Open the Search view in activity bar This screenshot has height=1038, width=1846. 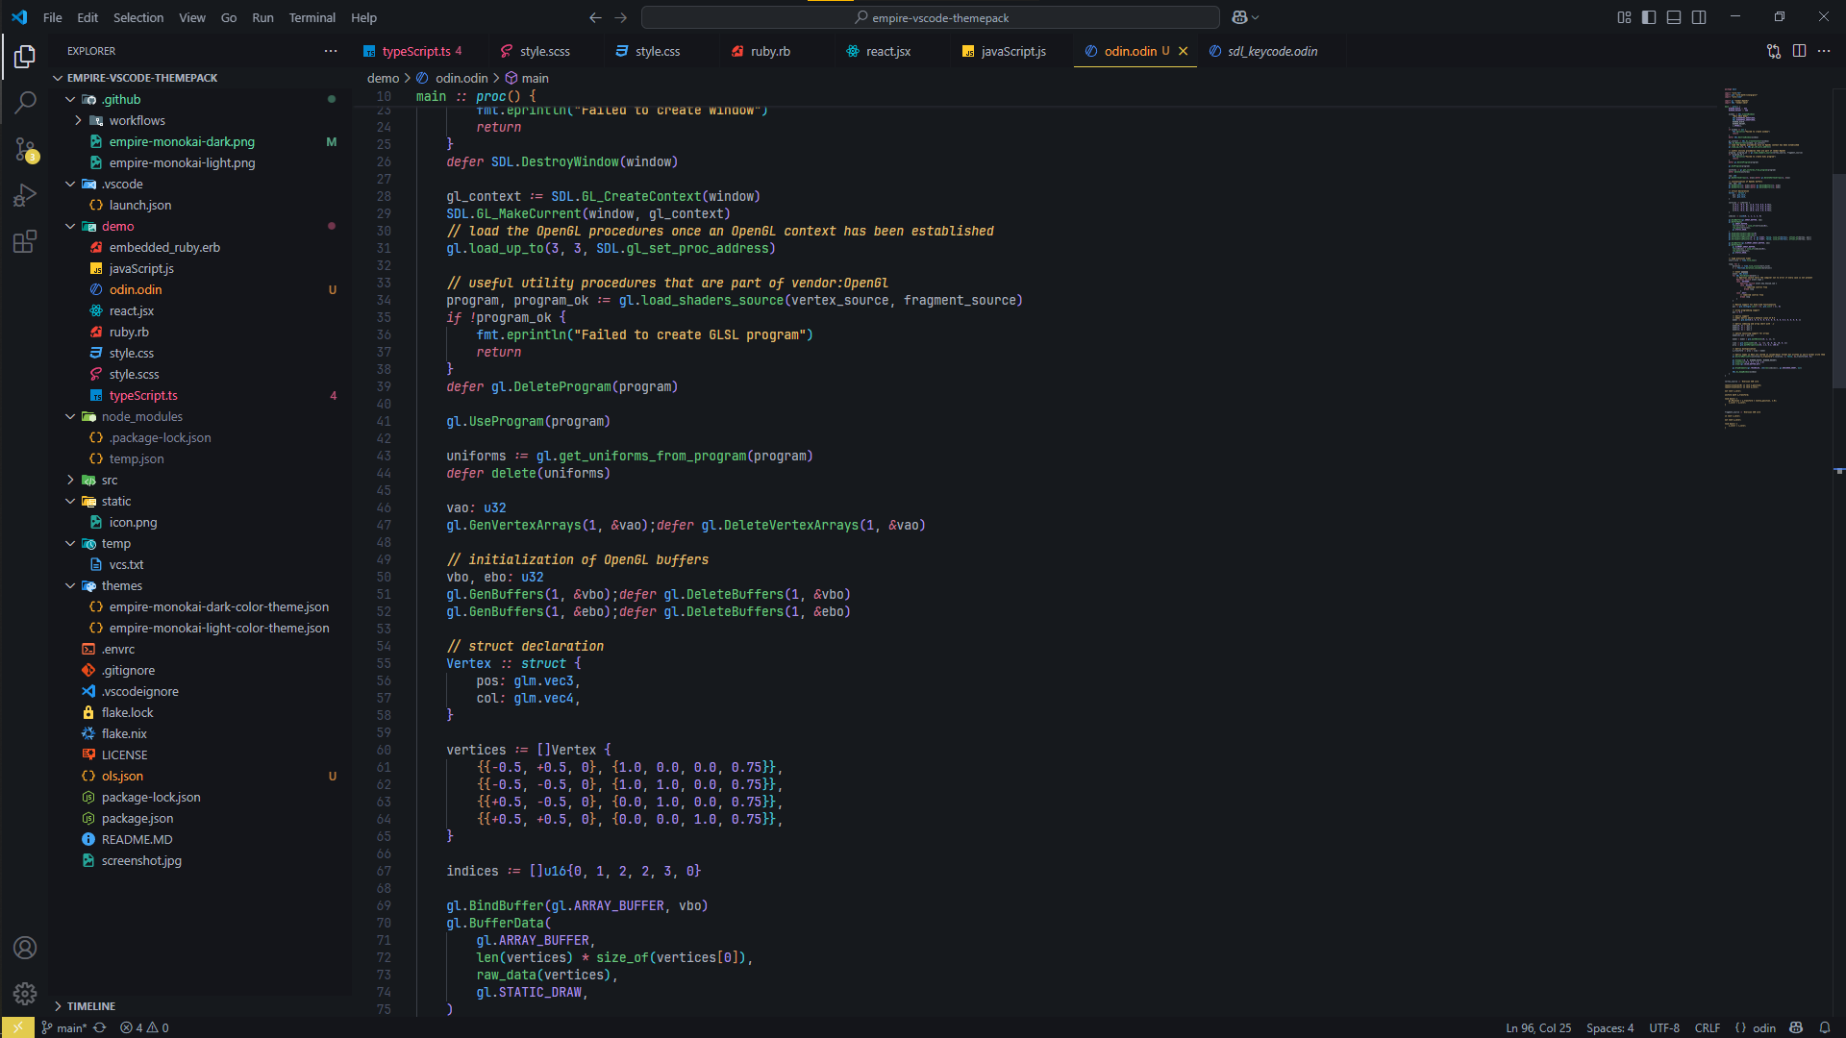click(25, 102)
